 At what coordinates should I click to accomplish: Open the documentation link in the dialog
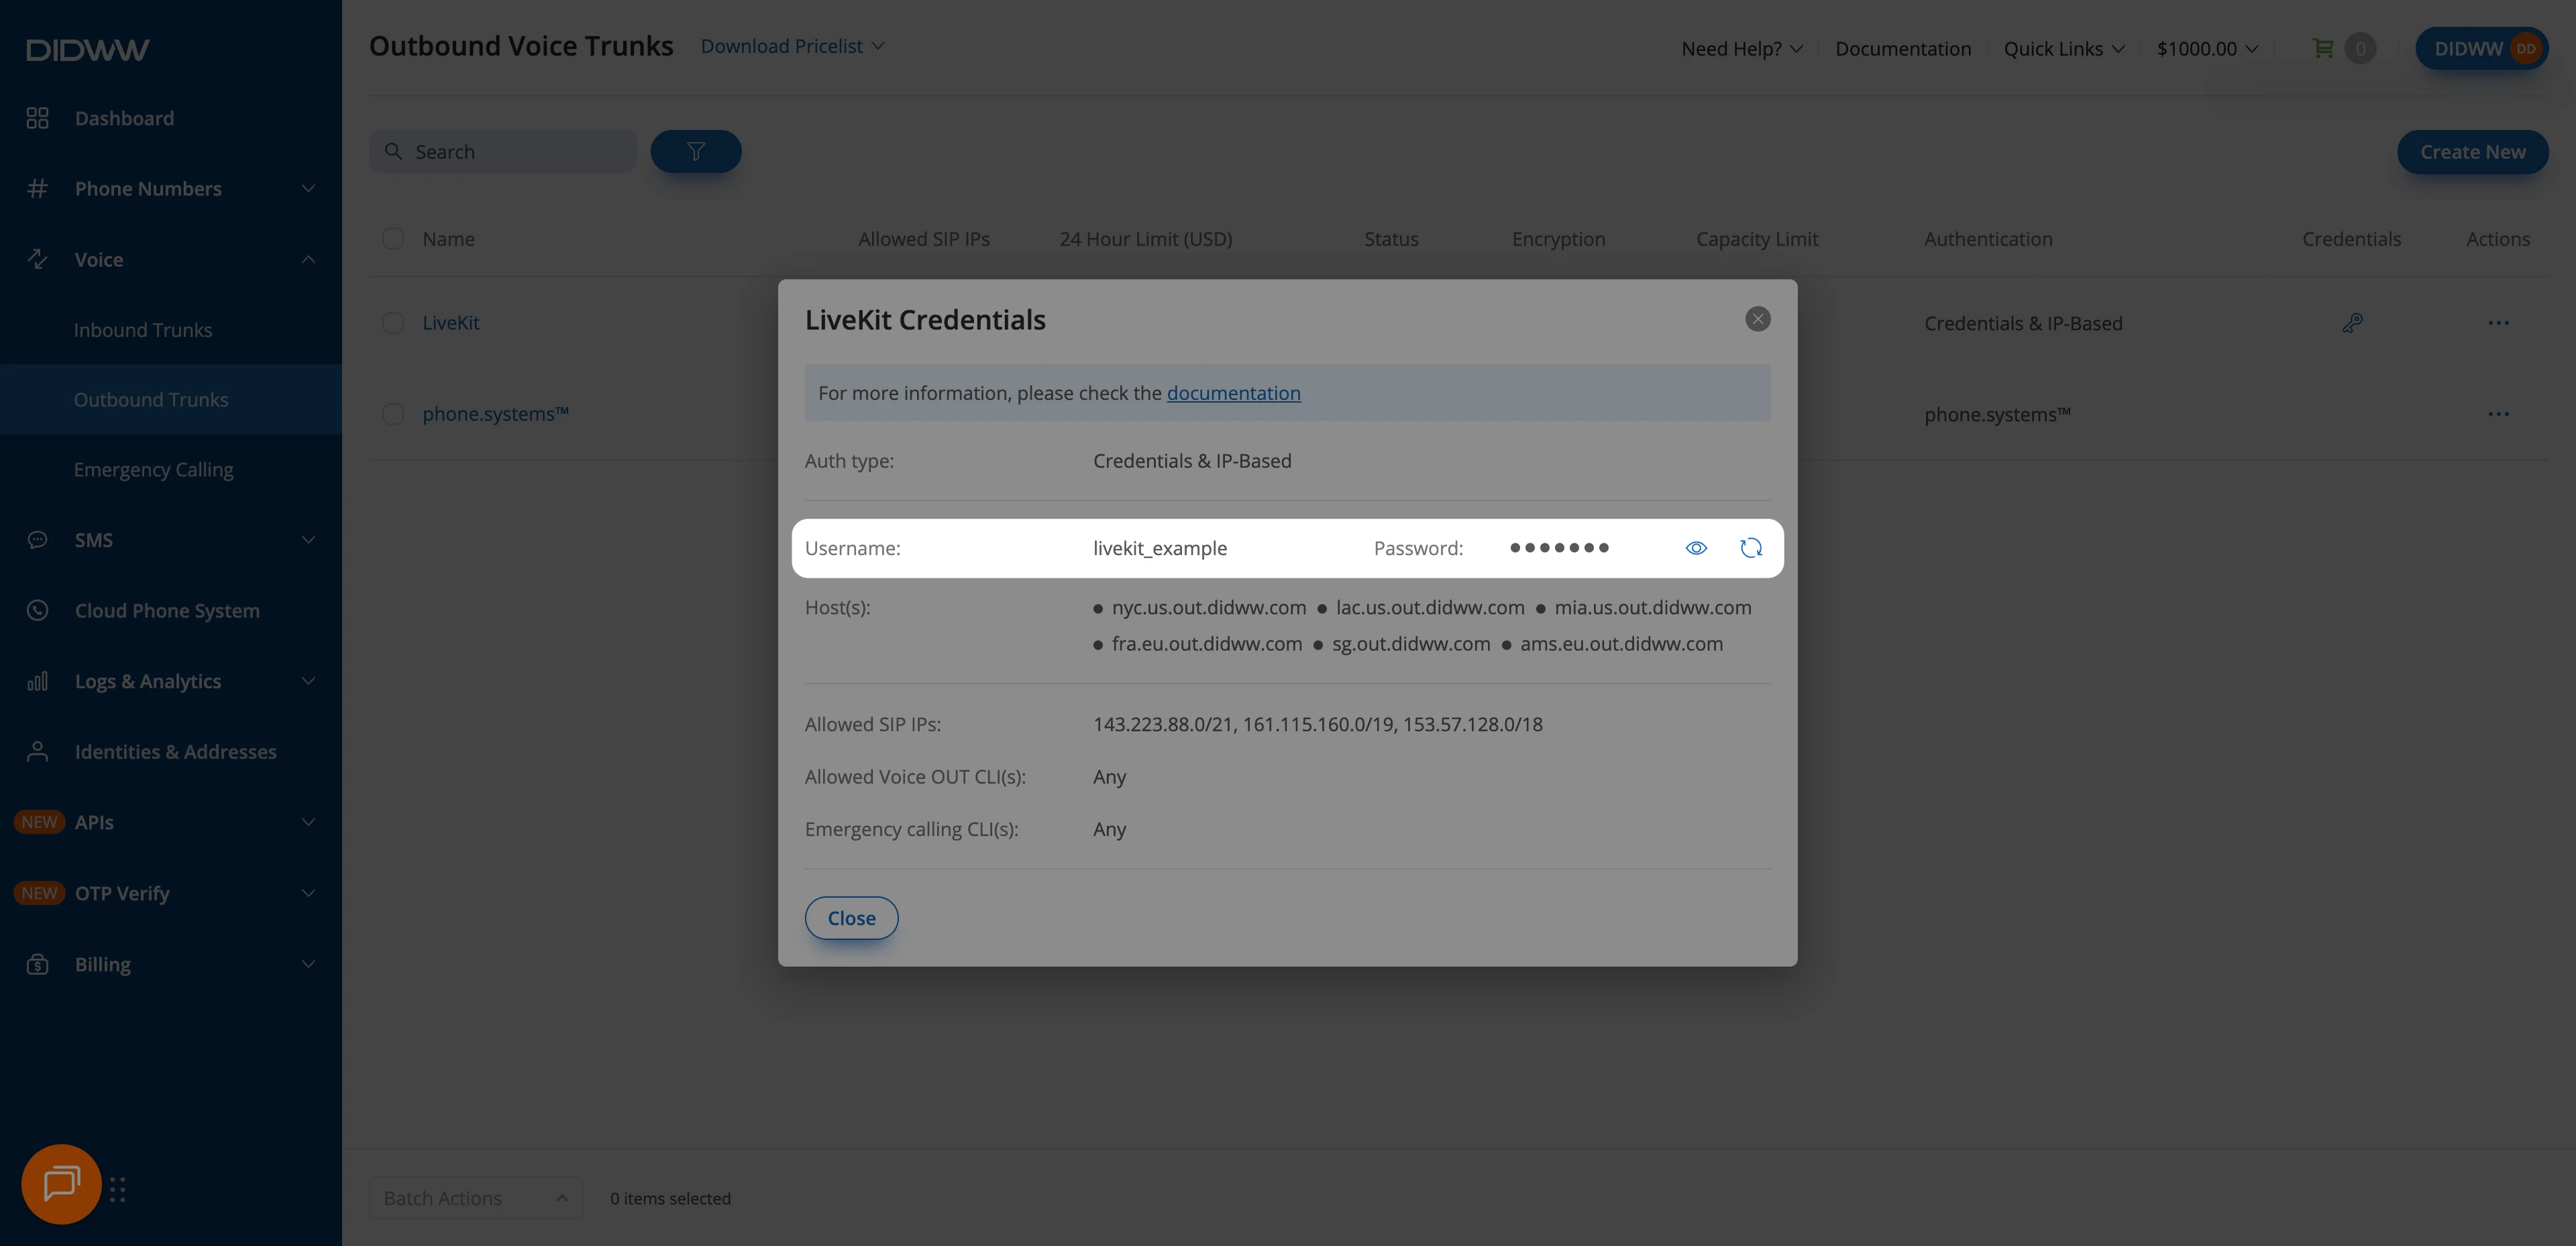(x=1233, y=393)
